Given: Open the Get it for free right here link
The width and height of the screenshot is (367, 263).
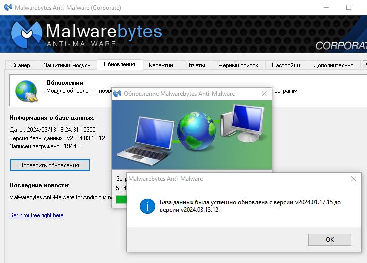Looking at the screenshot, I should pos(36,215).
